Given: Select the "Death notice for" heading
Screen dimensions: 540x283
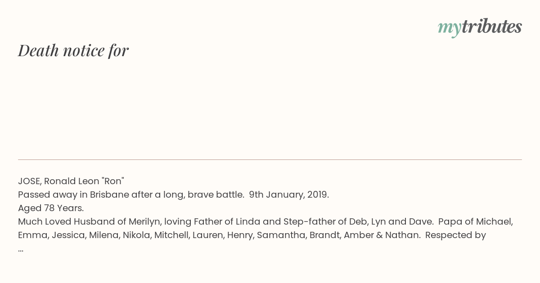Looking at the screenshot, I should point(73,51).
